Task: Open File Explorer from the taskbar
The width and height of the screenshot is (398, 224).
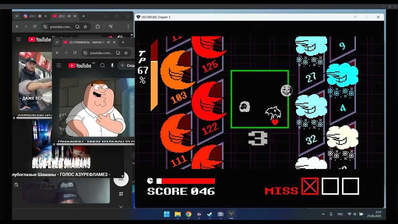Action: (178, 214)
